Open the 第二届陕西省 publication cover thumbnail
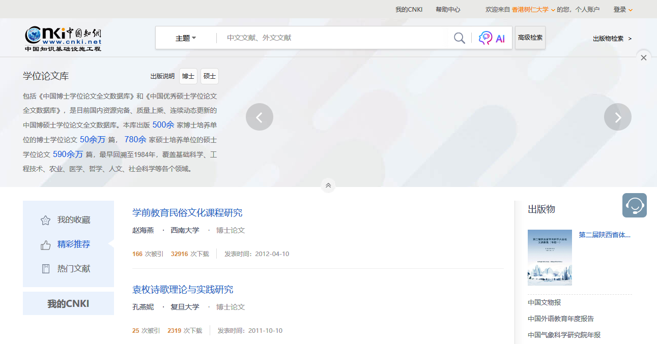The height and width of the screenshot is (344, 657). tap(550, 257)
